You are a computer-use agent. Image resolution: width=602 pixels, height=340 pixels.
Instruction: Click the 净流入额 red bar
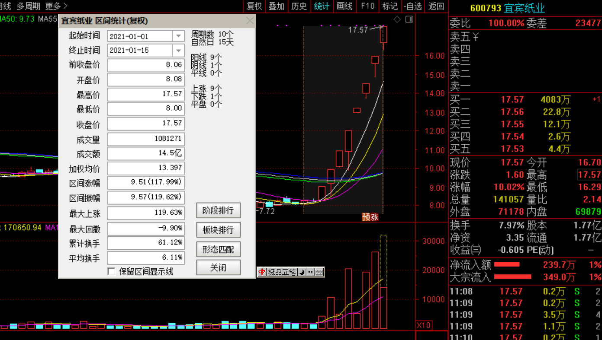(506, 264)
